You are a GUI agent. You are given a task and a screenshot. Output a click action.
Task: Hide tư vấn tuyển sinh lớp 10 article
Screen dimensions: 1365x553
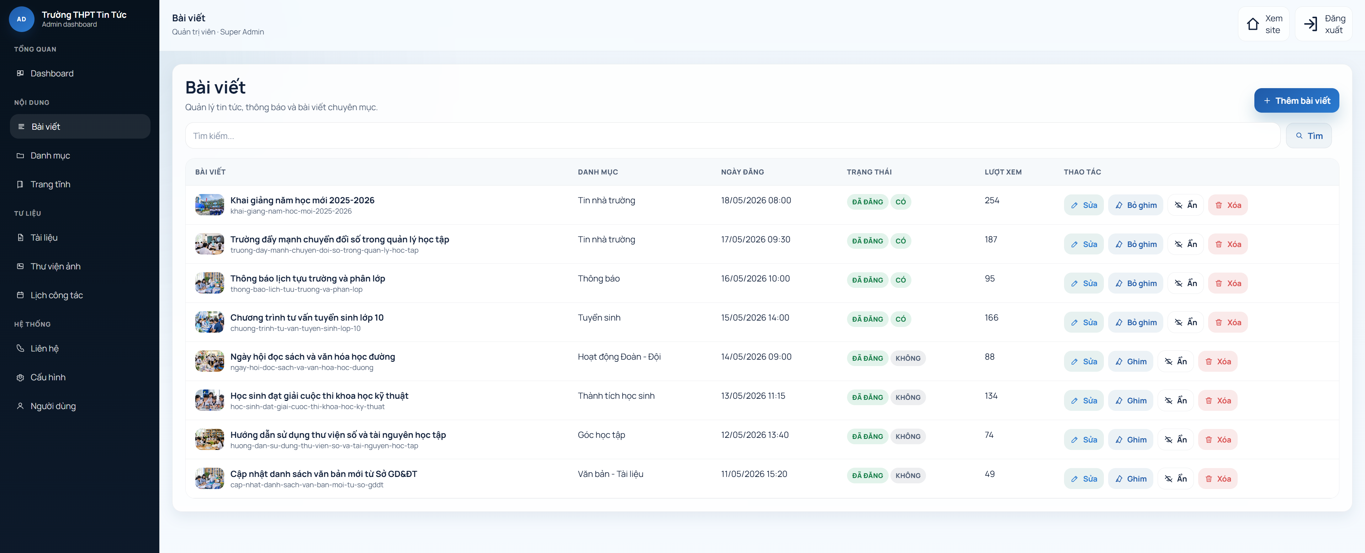pos(1186,323)
